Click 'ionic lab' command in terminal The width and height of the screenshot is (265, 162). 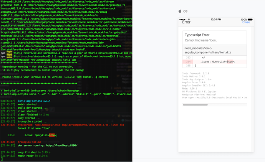pos(69,60)
